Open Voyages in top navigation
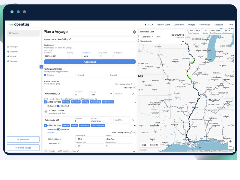This screenshot has width=240, height=180. pos(191,25)
